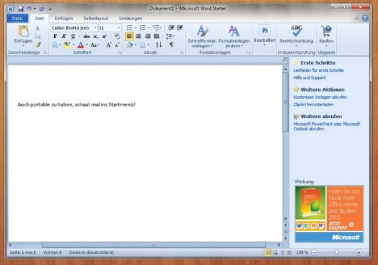This screenshot has width=378, height=265.
Task: Open the Bearbeiten find menu
Action: coord(265,35)
